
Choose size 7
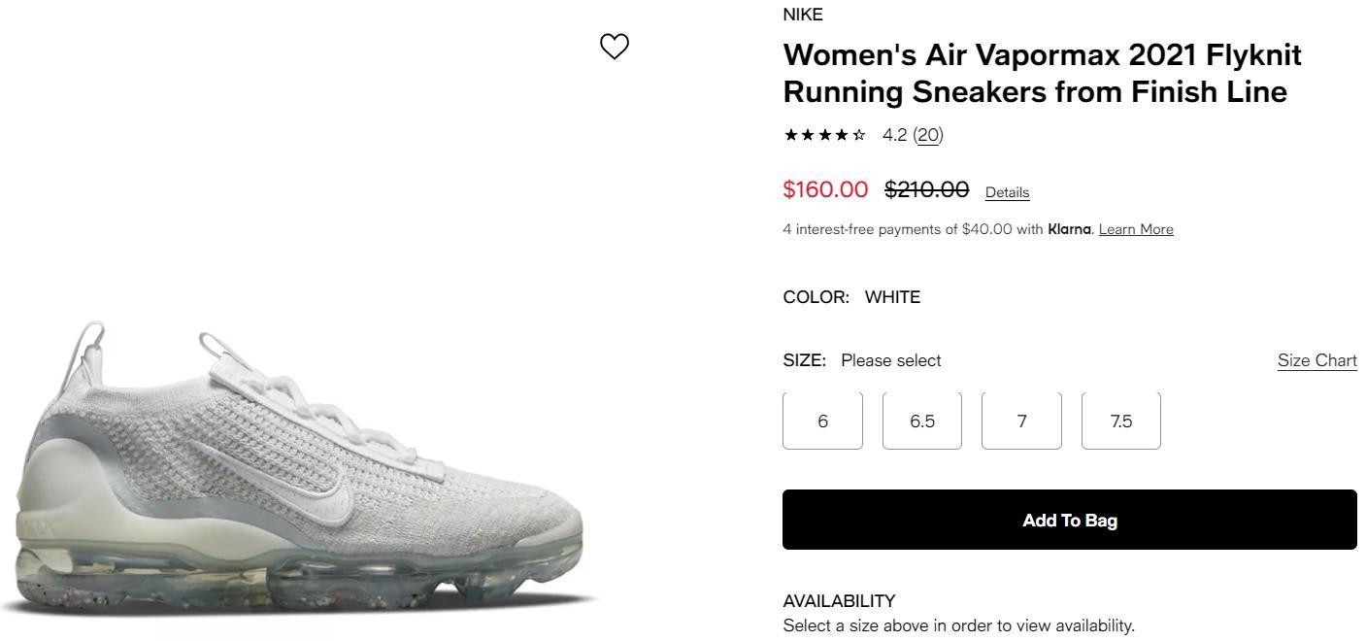click(x=1021, y=421)
